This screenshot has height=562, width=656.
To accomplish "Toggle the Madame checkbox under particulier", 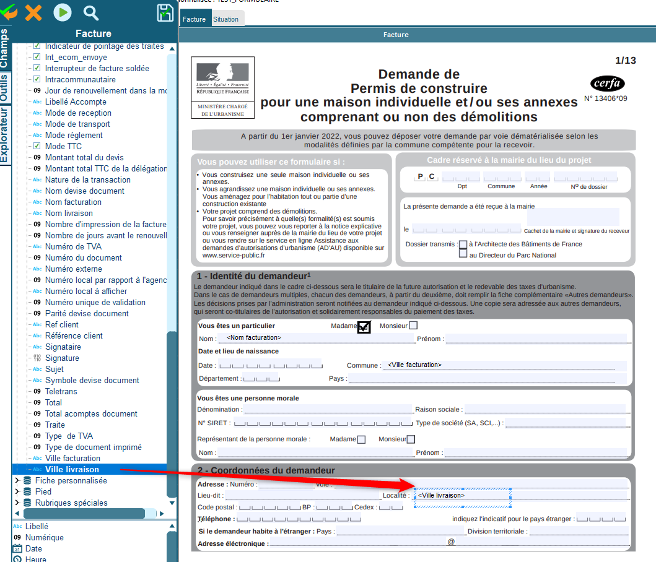I will pos(364,326).
